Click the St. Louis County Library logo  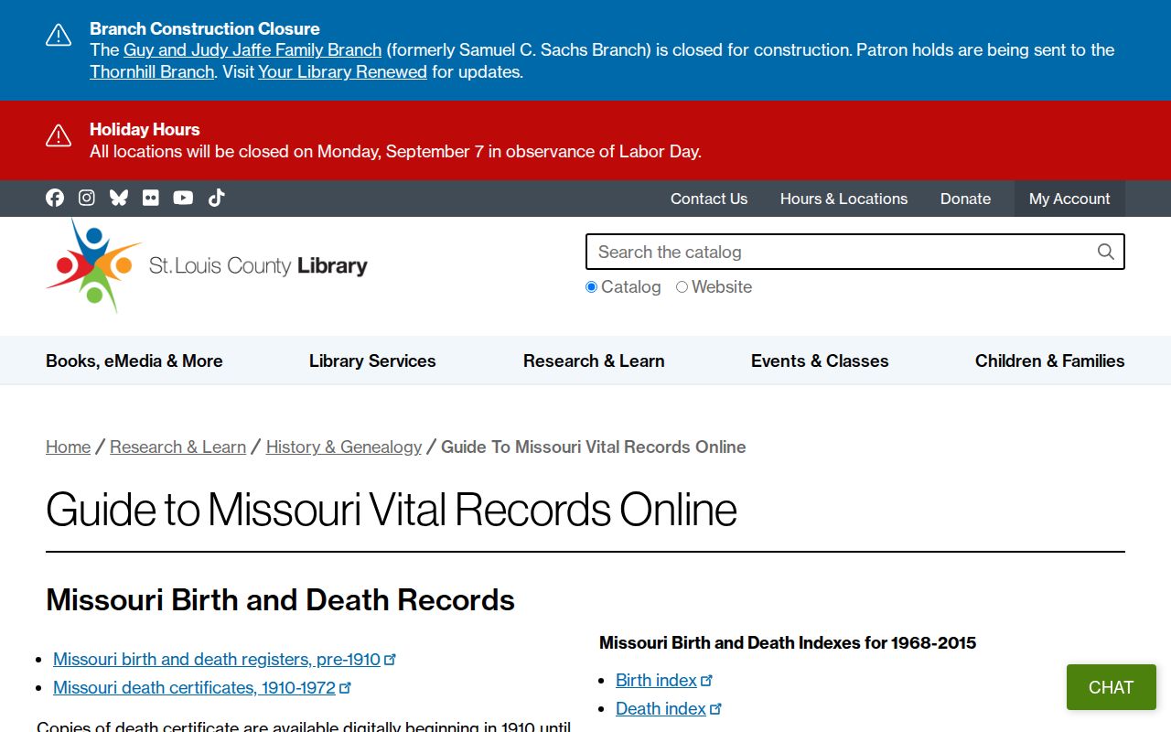(207, 265)
